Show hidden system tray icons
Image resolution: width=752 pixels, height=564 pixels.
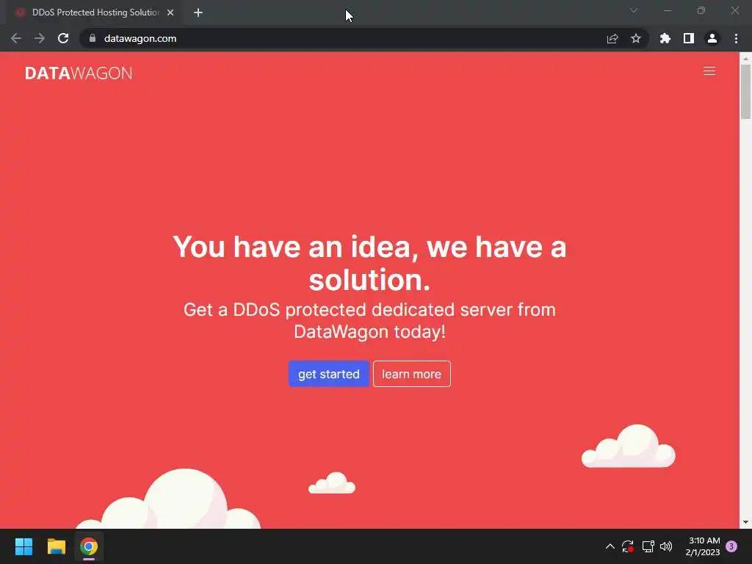coord(610,546)
